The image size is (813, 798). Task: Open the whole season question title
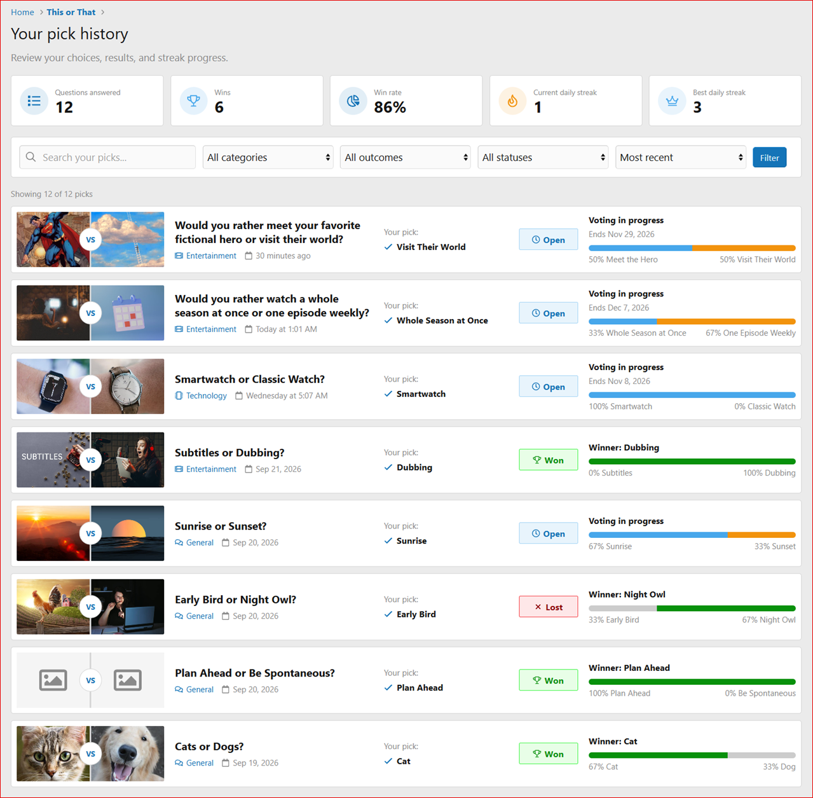[272, 306]
